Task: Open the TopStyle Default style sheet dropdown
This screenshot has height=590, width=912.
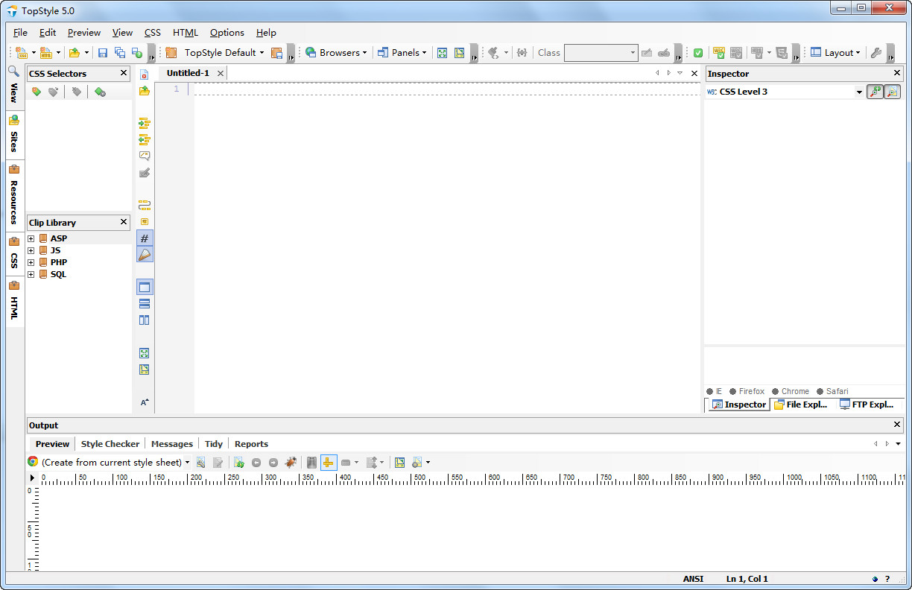Action: [224, 53]
